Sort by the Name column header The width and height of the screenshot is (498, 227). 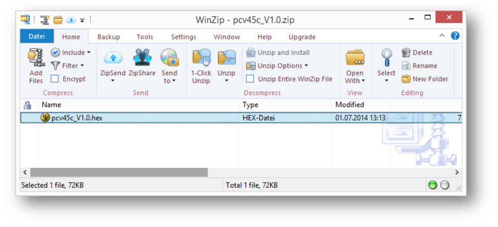(138, 105)
